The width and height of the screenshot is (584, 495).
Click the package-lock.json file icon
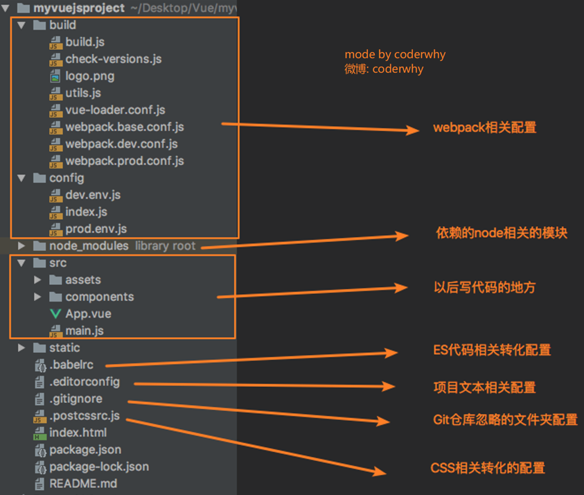coord(40,467)
